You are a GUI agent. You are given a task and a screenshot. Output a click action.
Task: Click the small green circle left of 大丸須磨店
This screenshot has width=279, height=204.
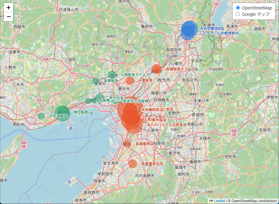(x=41, y=116)
